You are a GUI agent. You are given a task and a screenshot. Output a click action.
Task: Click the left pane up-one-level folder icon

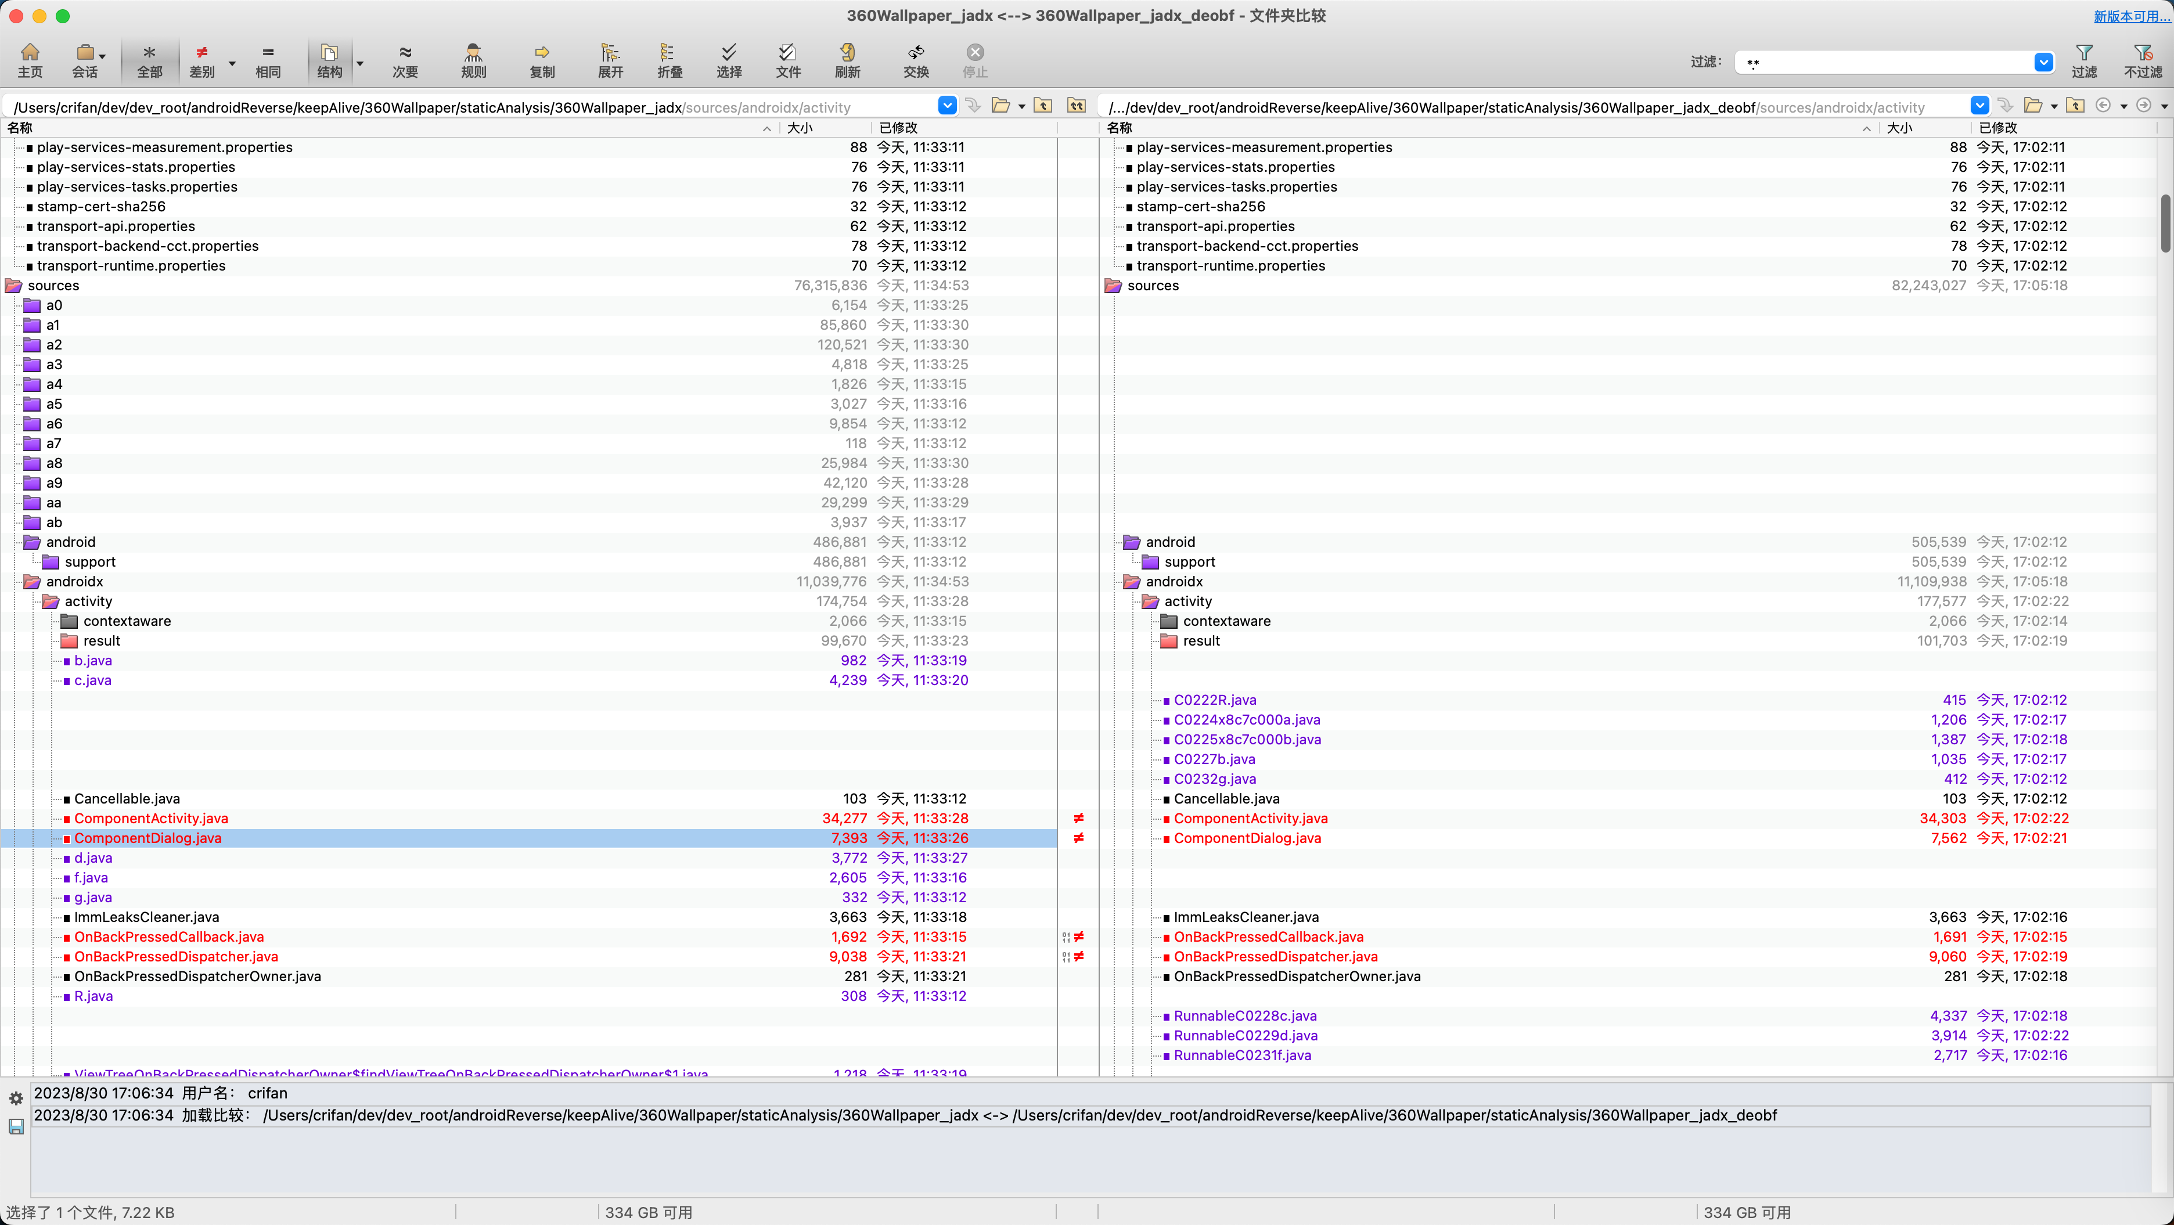[x=1043, y=106]
